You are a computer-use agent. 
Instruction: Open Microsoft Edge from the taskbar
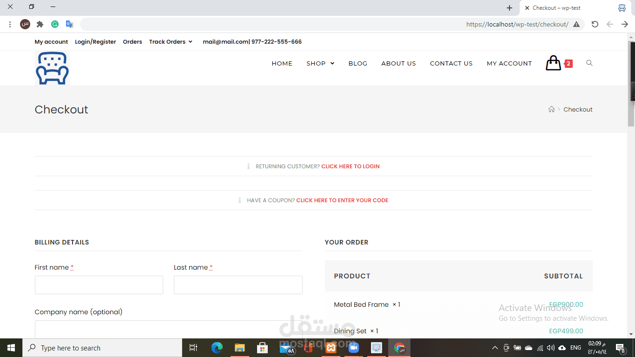(x=217, y=348)
